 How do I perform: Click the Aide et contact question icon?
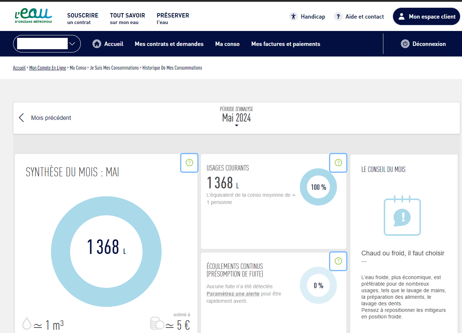tap(338, 16)
